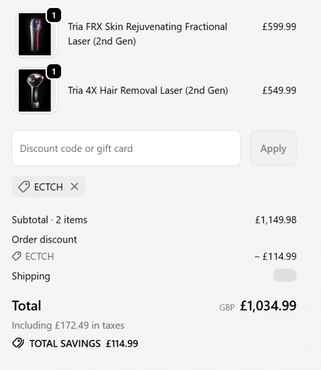The height and width of the screenshot is (370, 321).
Task: Select the Tria 4X Hair Removal Laser name
Action: [x=148, y=90]
